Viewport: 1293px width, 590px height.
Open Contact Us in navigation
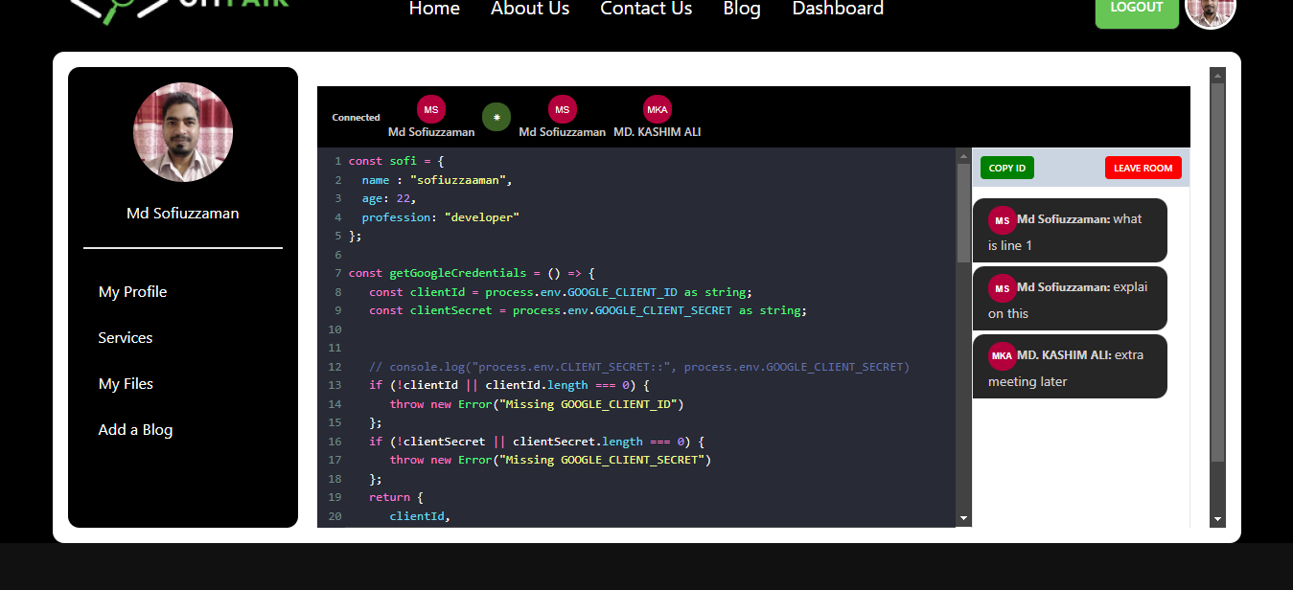click(646, 9)
